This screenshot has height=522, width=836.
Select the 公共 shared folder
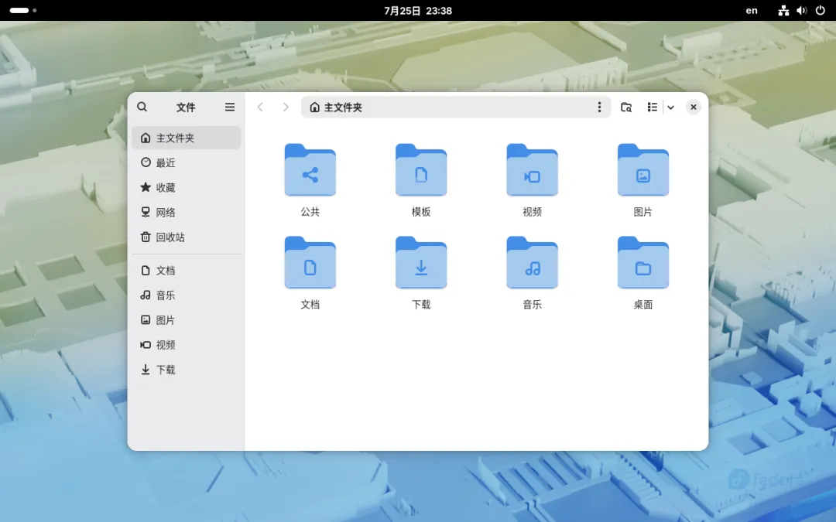pyautogui.click(x=310, y=180)
